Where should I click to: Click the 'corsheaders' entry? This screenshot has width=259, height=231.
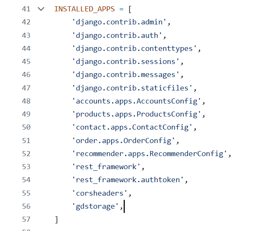tap(100, 193)
